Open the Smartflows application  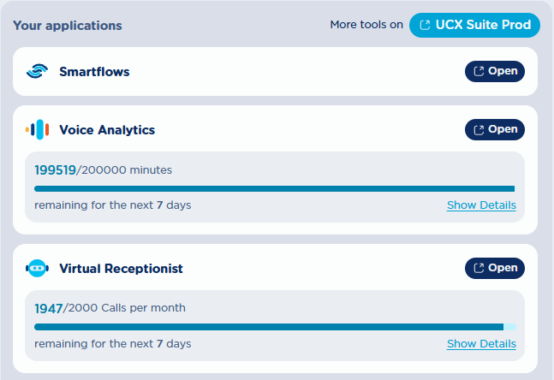(x=495, y=71)
